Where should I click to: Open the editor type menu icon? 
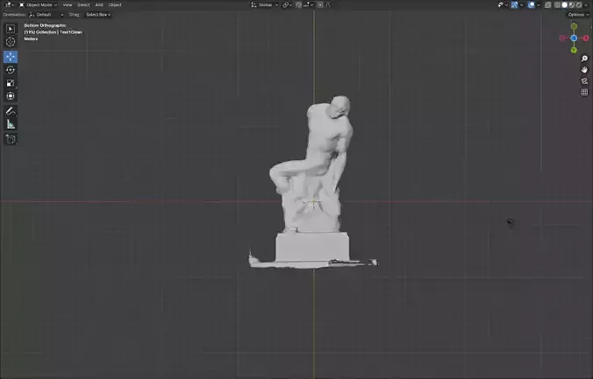pos(9,5)
